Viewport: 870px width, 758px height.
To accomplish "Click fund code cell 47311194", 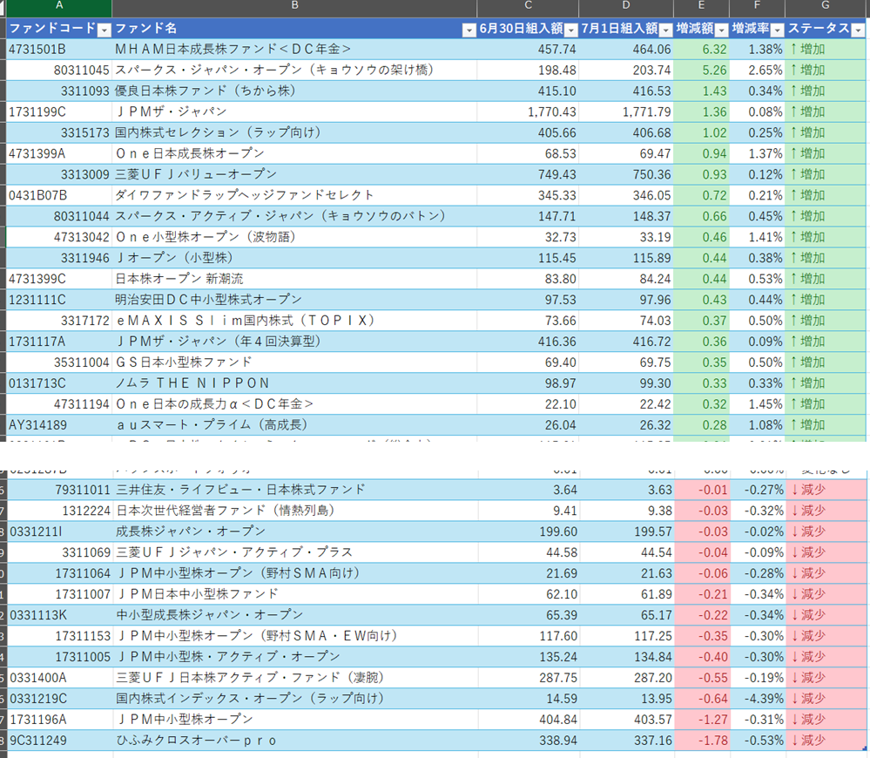I will (x=59, y=404).
